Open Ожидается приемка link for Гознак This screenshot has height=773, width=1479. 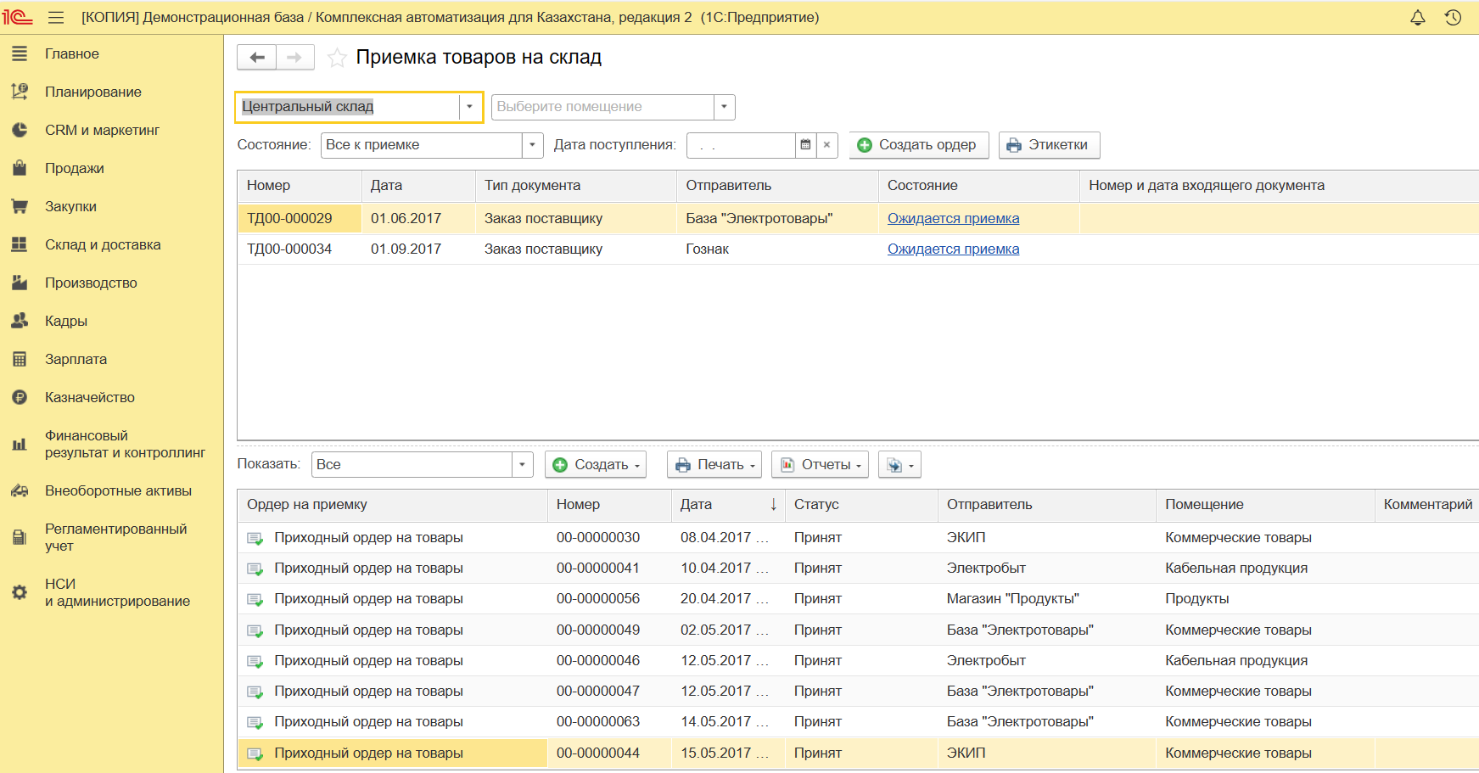click(x=953, y=249)
